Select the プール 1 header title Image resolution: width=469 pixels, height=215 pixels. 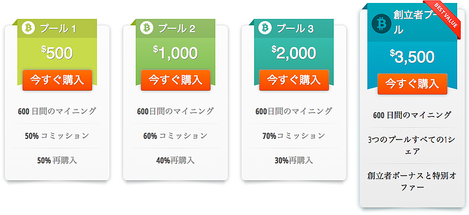(58, 29)
